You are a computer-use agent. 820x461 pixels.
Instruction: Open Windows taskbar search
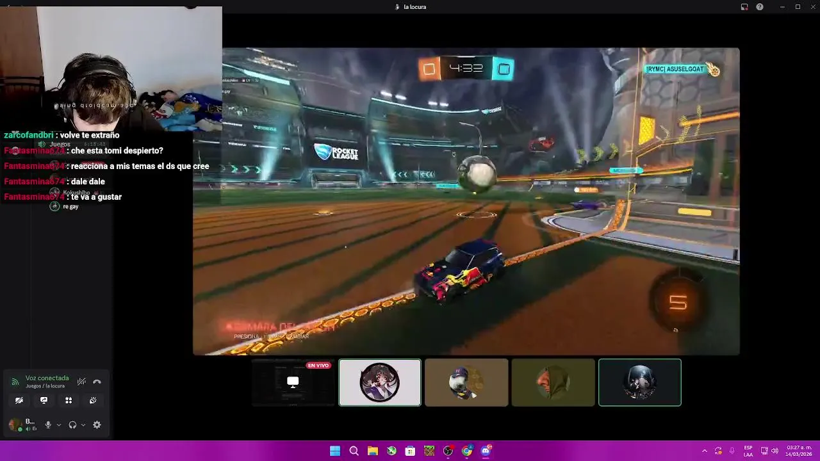(354, 451)
